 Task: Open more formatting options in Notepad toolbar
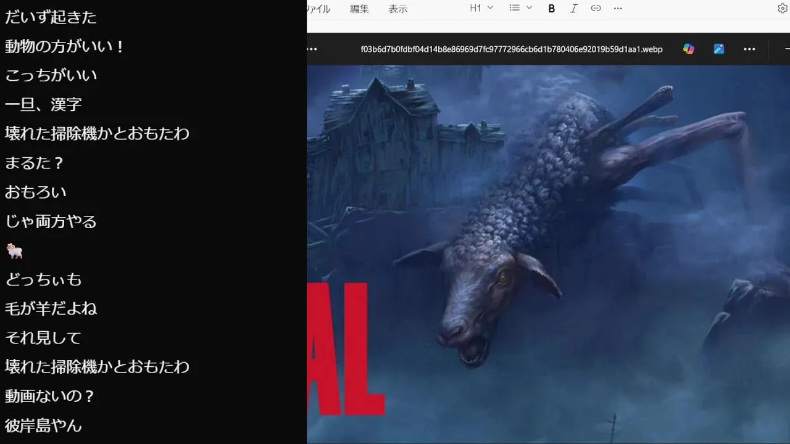(618, 8)
